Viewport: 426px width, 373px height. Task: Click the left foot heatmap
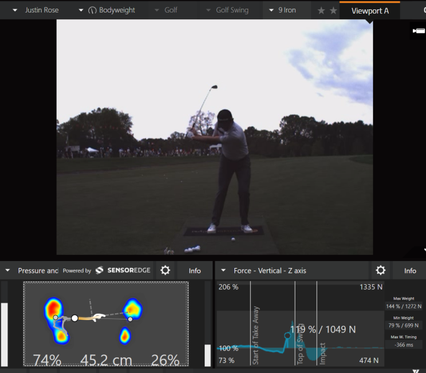[x=56, y=320]
